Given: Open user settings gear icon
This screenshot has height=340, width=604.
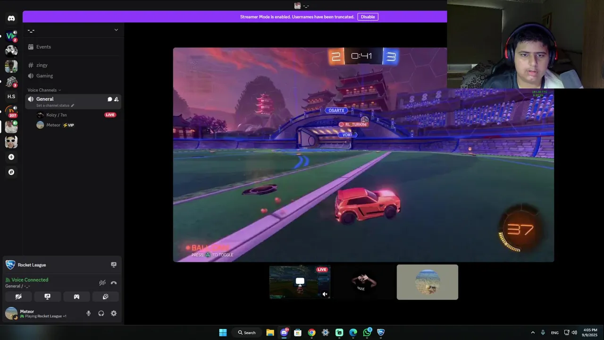Looking at the screenshot, I should [114, 313].
